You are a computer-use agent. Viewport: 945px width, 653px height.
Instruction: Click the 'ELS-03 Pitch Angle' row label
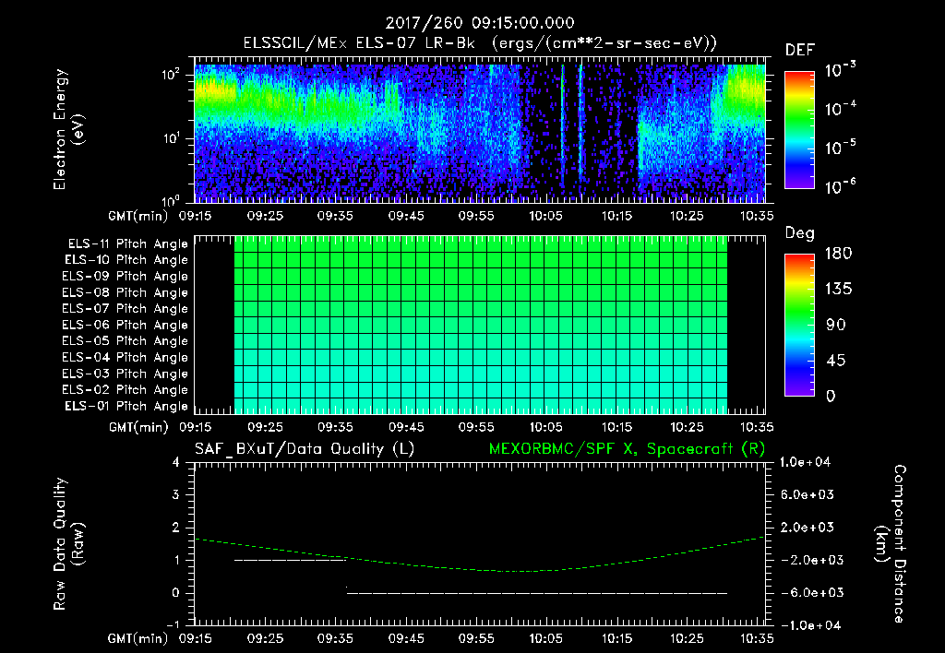(x=125, y=374)
